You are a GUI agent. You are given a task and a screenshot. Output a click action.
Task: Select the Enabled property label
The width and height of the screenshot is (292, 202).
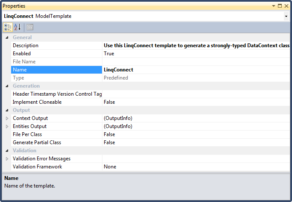(x=22, y=54)
